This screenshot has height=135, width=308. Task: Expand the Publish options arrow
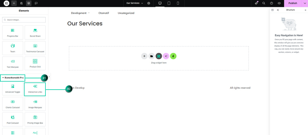coord(305,3)
